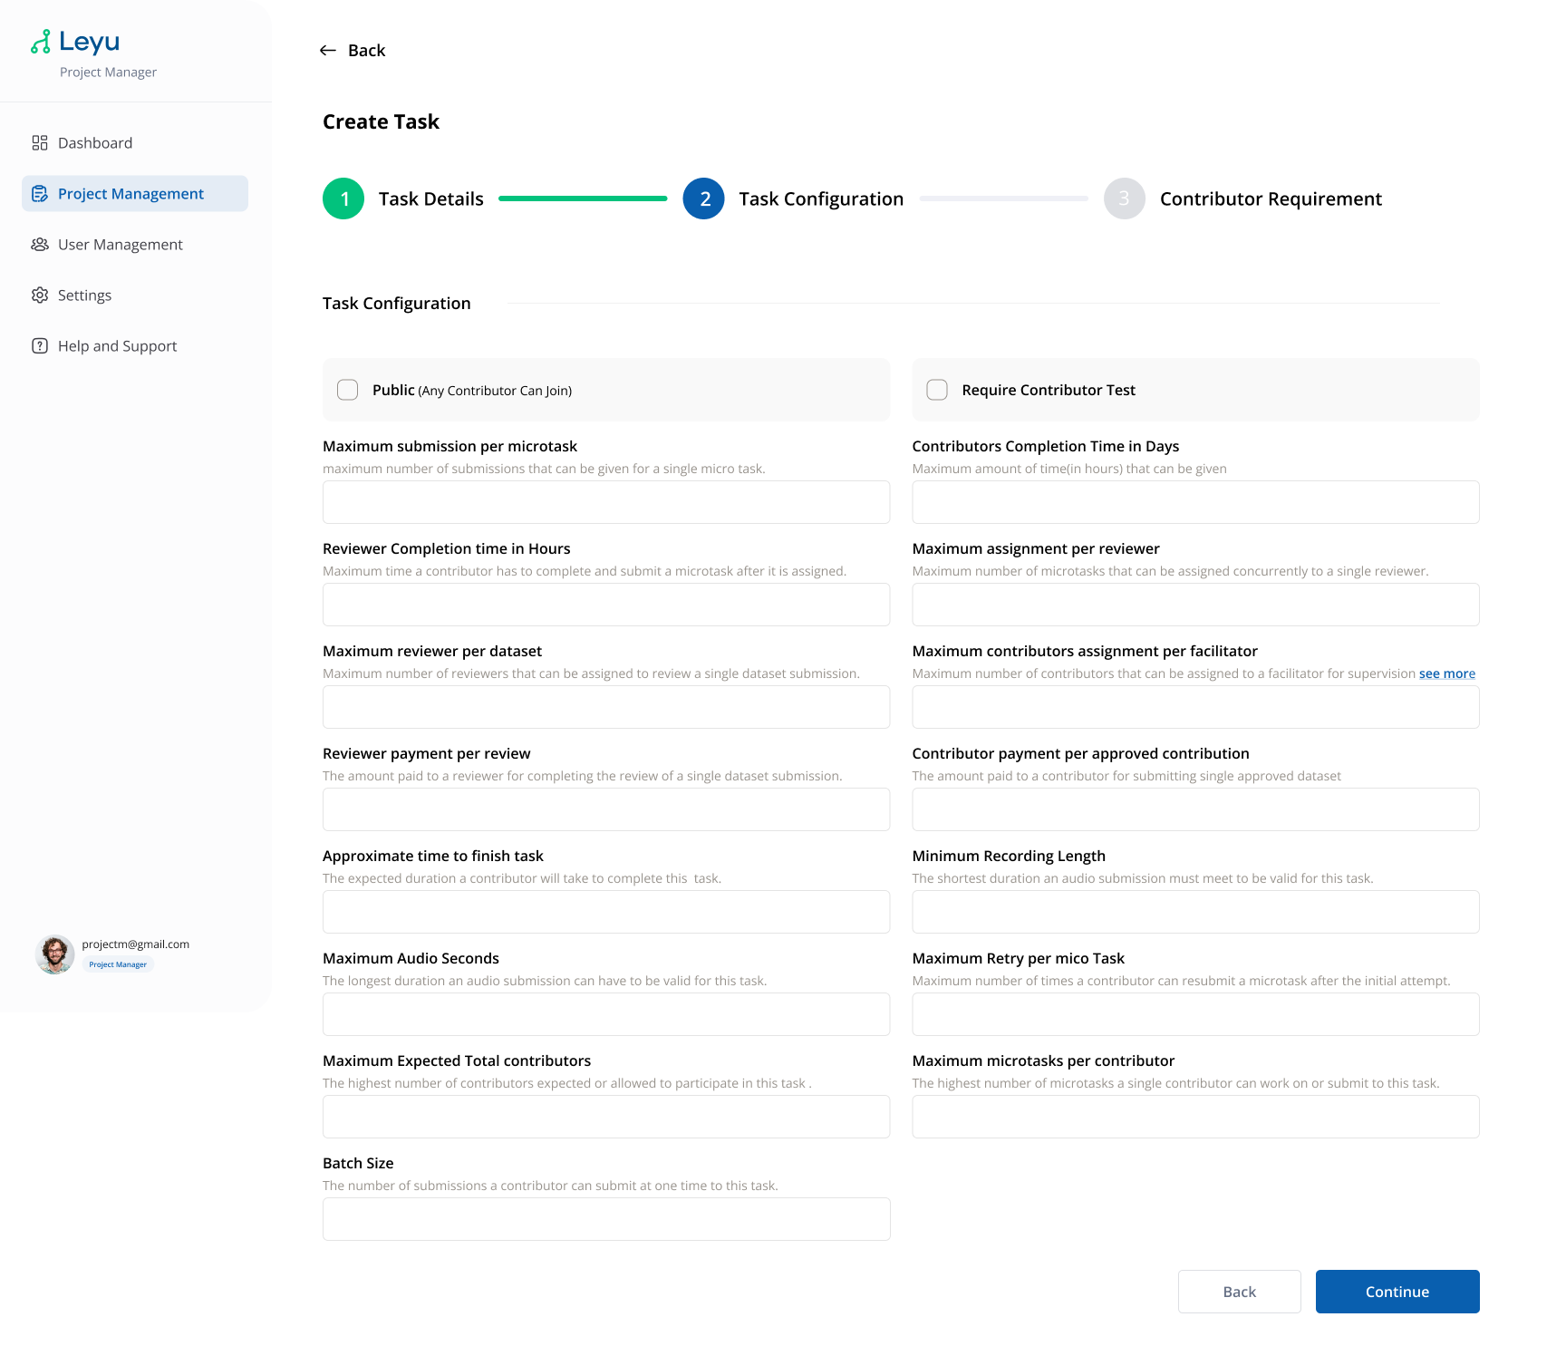Click the Back button at the bottom

[x=1239, y=1291]
